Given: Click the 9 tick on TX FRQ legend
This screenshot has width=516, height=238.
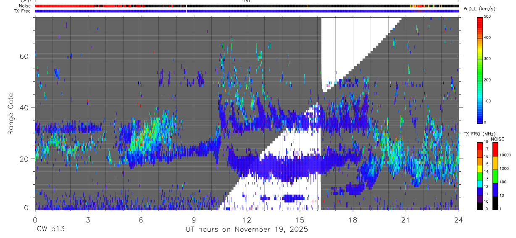Looking at the screenshot, I should [487, 209].
